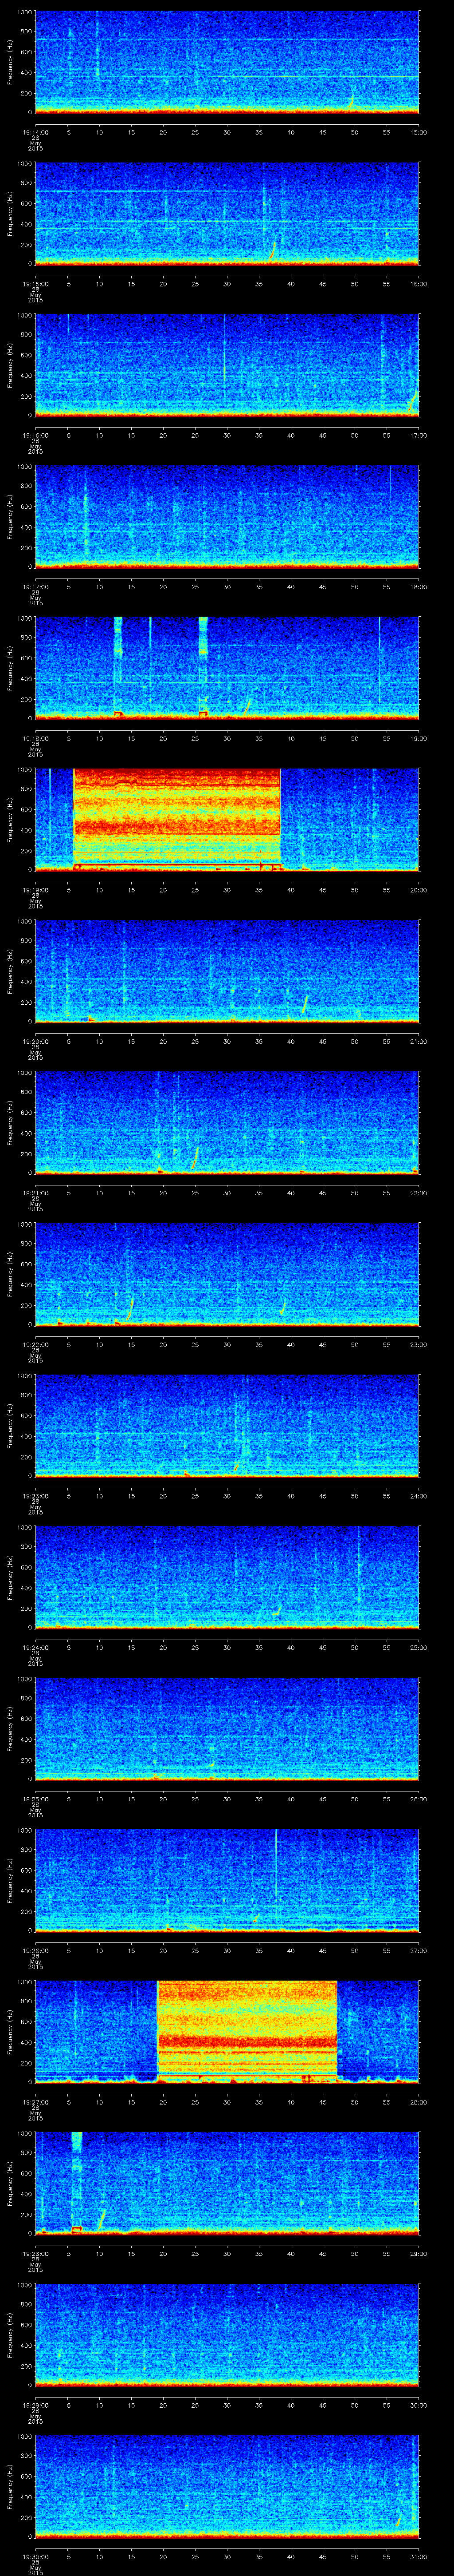The width and height of the screenshot is (454, 2576).
Task: Click the 19:14:00 start time label
Action: tap(35, 132)
